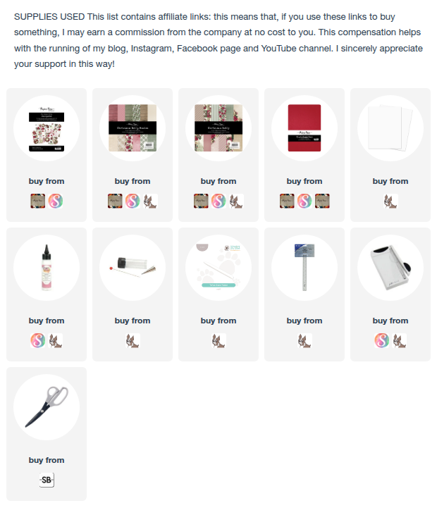437x515 pixels.
Task: Open the white cardstock product thumbnail
Action: [x=390, y=128]
